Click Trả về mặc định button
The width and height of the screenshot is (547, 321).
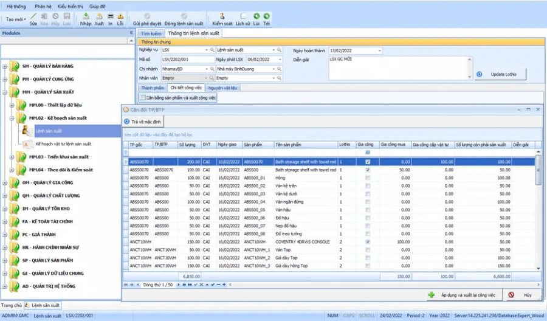point(143,122)
